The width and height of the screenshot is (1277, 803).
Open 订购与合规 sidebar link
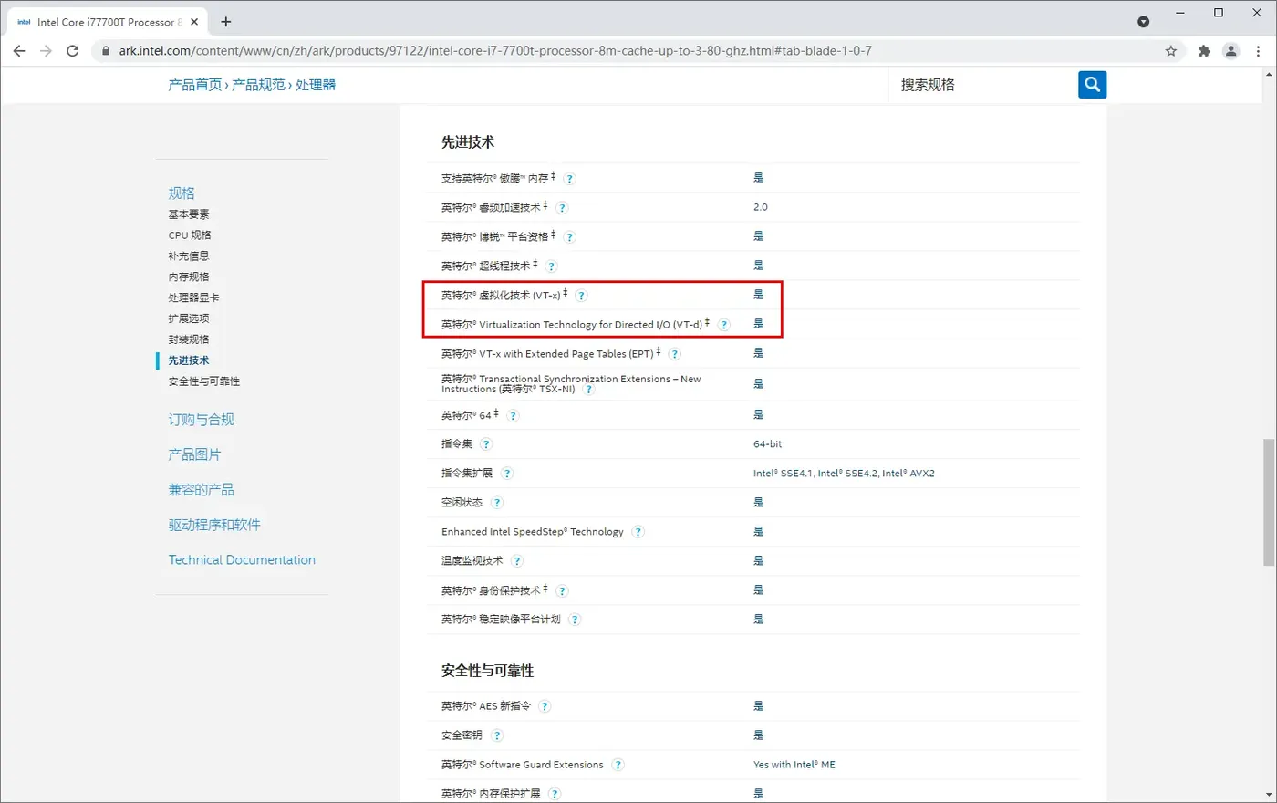202,420
